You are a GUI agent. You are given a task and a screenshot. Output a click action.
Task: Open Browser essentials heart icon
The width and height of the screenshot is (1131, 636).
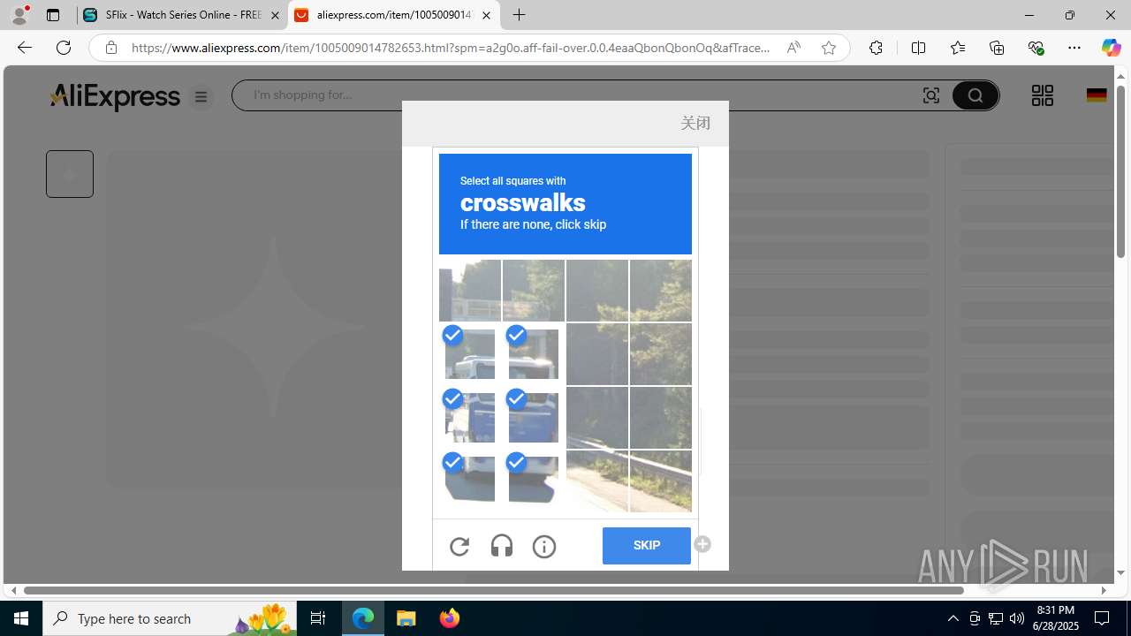(x=1036, y=48)
